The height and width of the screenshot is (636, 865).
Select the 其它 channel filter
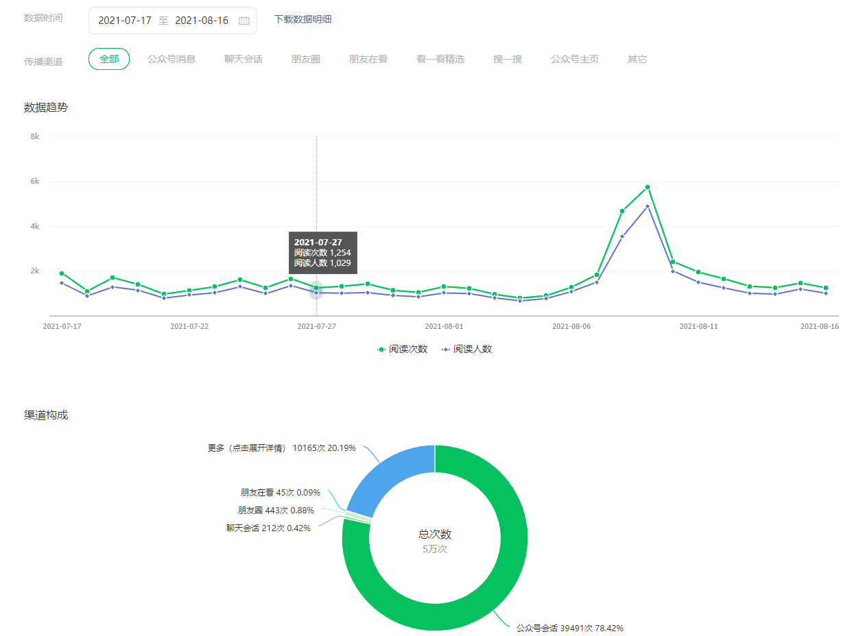637,59
